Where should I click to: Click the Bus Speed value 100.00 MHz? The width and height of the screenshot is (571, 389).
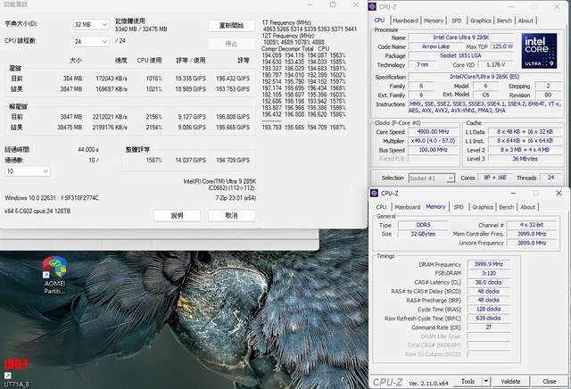click(433, 150)
